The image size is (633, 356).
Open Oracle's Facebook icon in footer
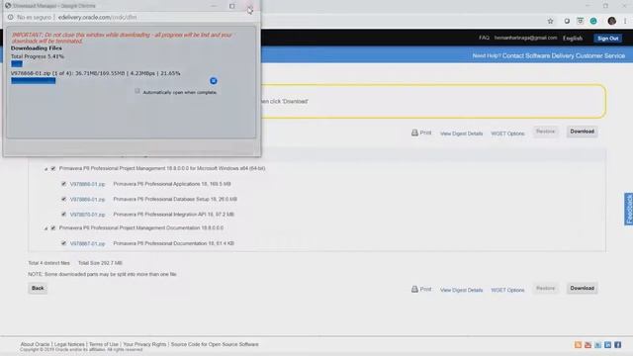tap(617, 345)
